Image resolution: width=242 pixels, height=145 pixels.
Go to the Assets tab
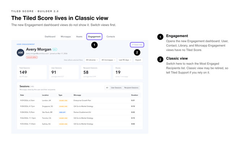[79, 36]
